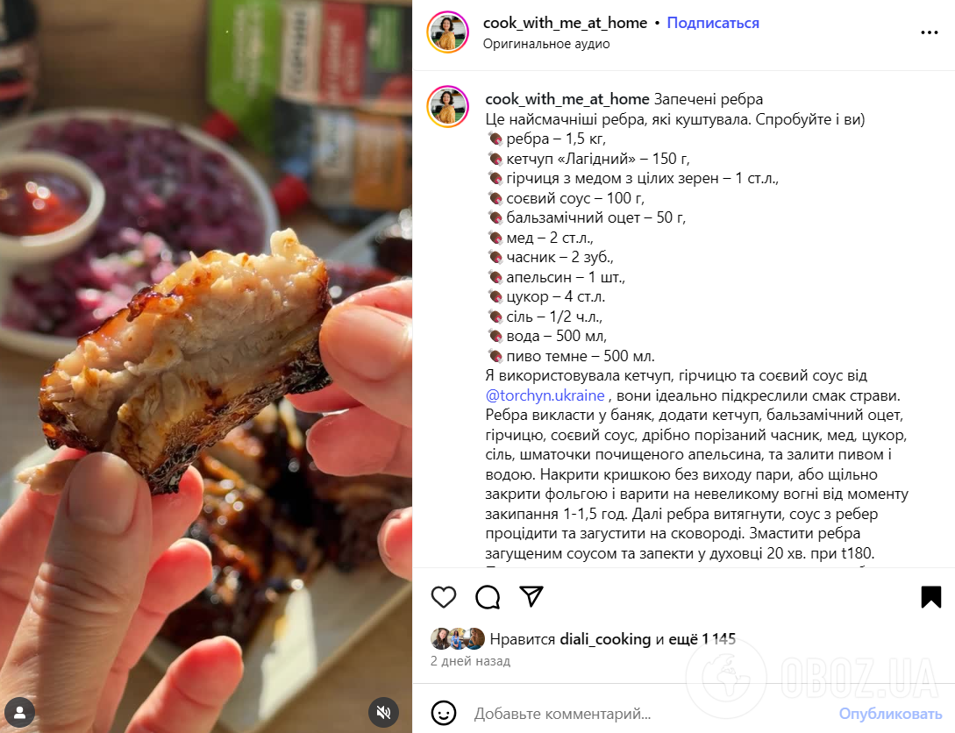Click the liker avatars next to Нравится
The height and width of the screenshot is (733, 955).
coord(458,638)
